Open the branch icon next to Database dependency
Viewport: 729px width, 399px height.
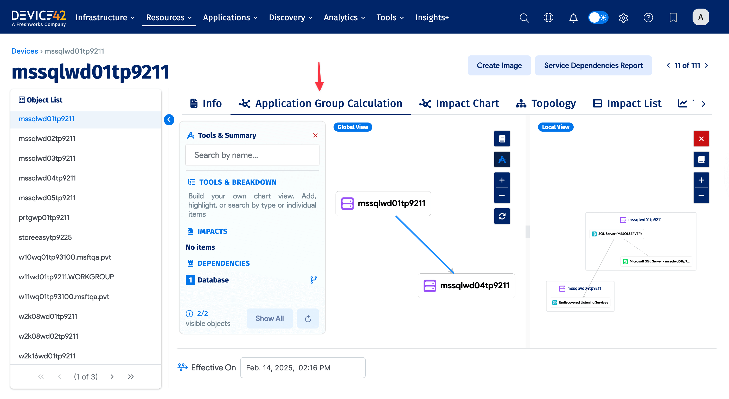[x=313, y=280]
